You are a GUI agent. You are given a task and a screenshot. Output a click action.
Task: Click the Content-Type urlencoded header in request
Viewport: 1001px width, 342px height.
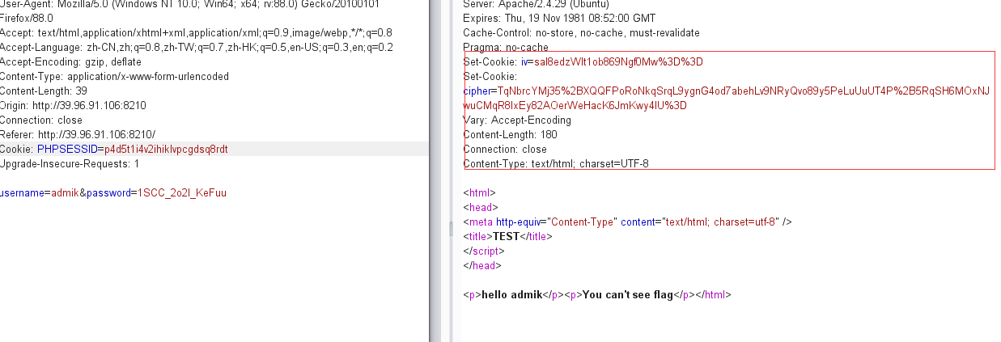click(x=114, y=77)
